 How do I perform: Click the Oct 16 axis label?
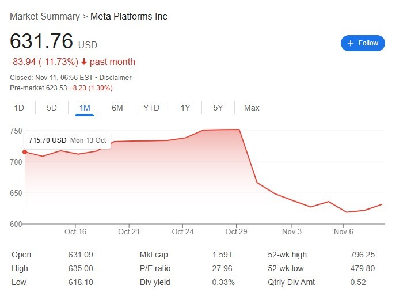[x=75, y=232]
